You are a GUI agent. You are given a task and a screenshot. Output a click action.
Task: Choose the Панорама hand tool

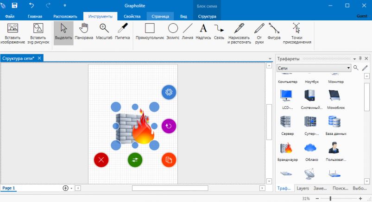[84, 32]
